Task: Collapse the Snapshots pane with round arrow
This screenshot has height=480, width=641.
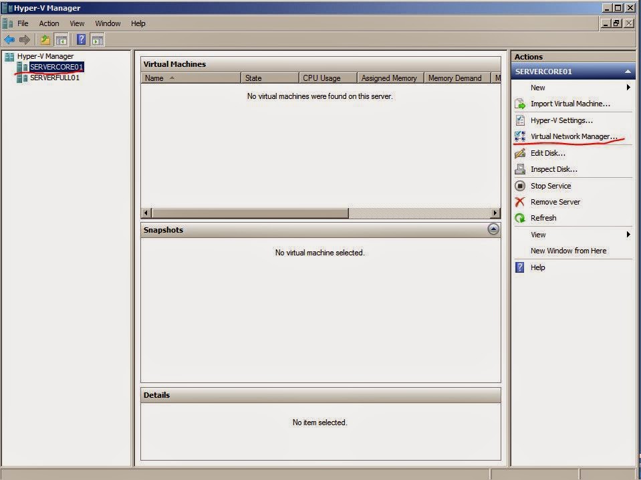Action: click(x=493, y=229)
